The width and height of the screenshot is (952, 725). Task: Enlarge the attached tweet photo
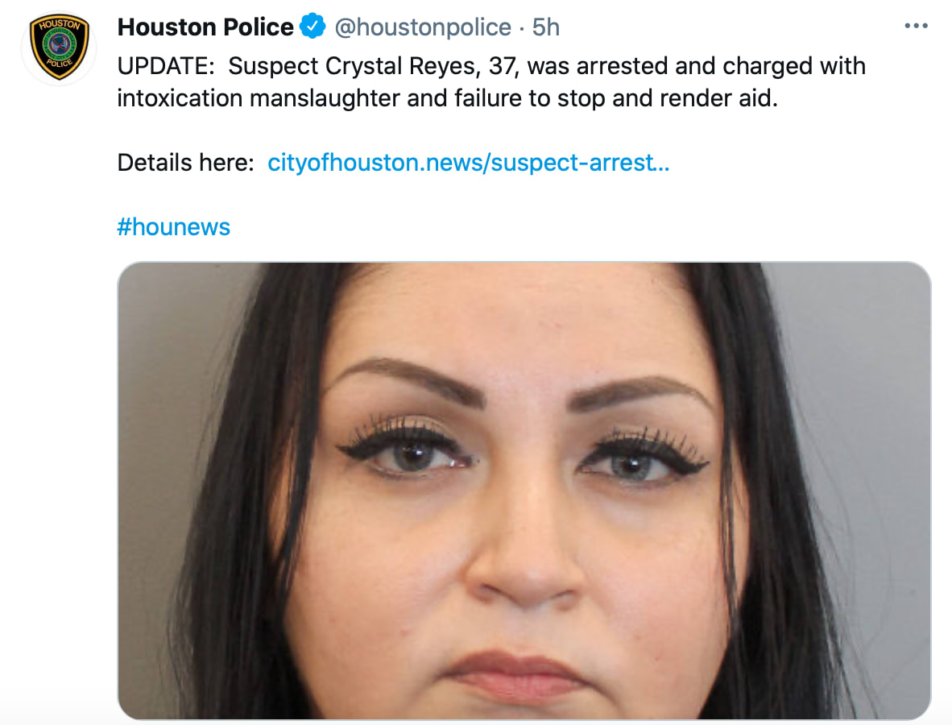pyautogui.click(x=524, y=491)
